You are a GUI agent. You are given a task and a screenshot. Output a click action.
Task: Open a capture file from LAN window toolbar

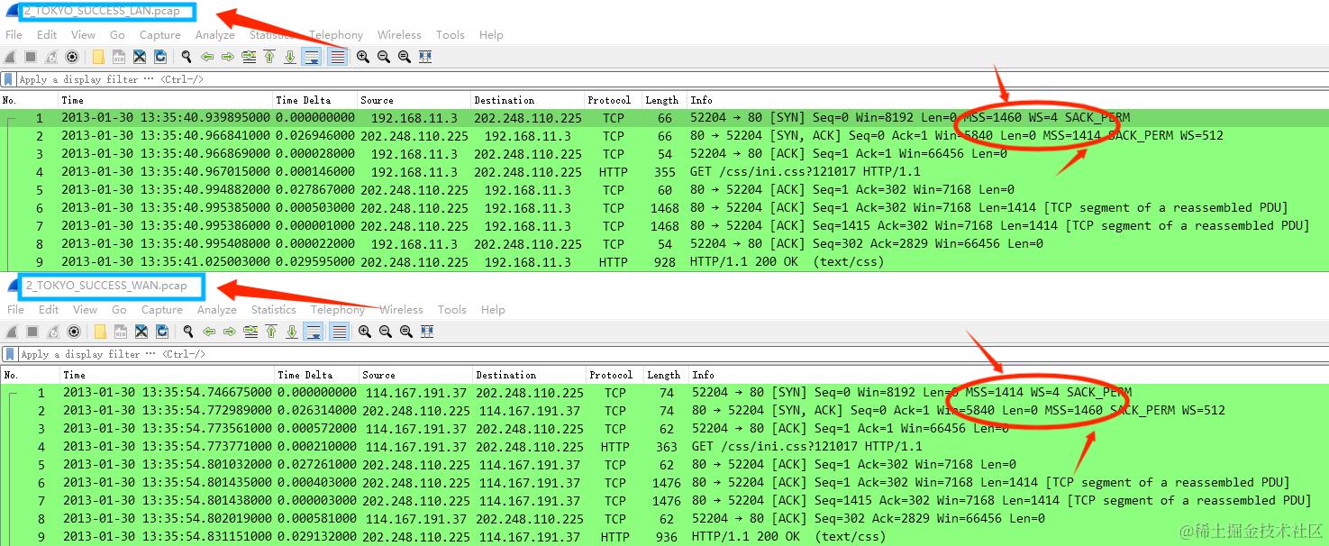98,57
